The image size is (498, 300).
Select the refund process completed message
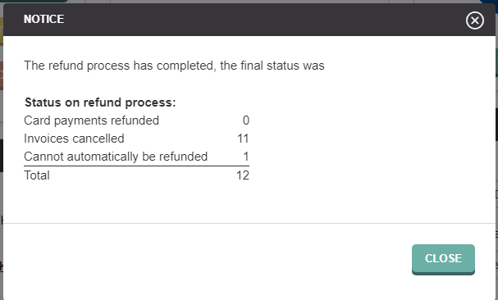tap(174, 66)
